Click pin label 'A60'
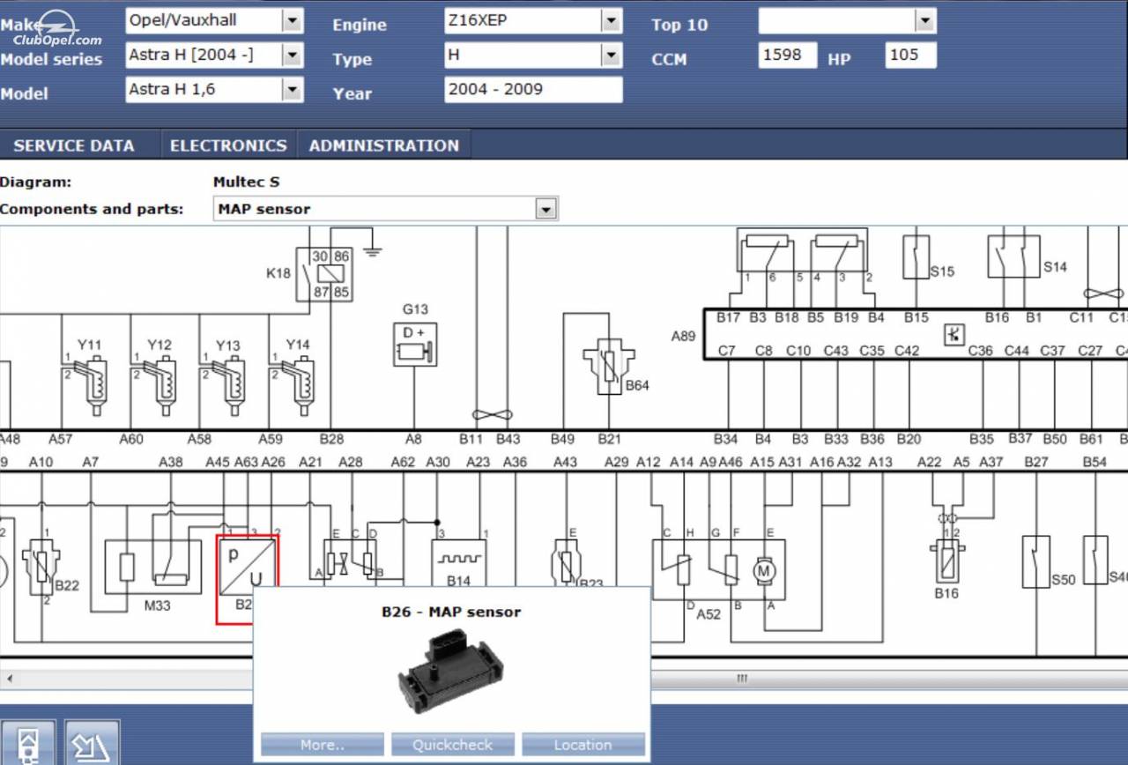Image resolution: width=1128 pixels, height=765 pixels. point(130,438)
